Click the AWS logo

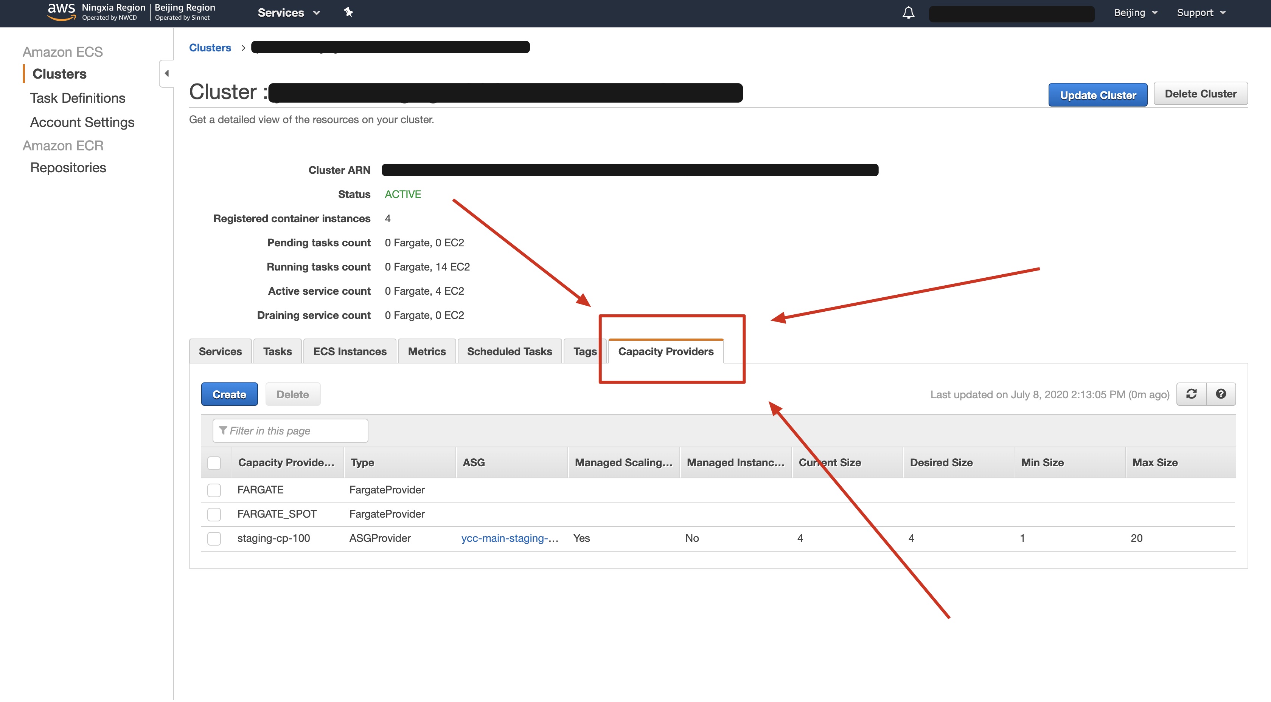coord(60,11)
